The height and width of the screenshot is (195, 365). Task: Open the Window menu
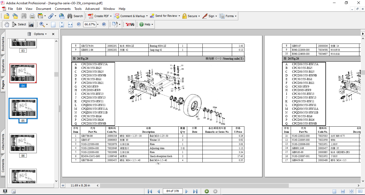pyautogui.click(x=109, y=9)
